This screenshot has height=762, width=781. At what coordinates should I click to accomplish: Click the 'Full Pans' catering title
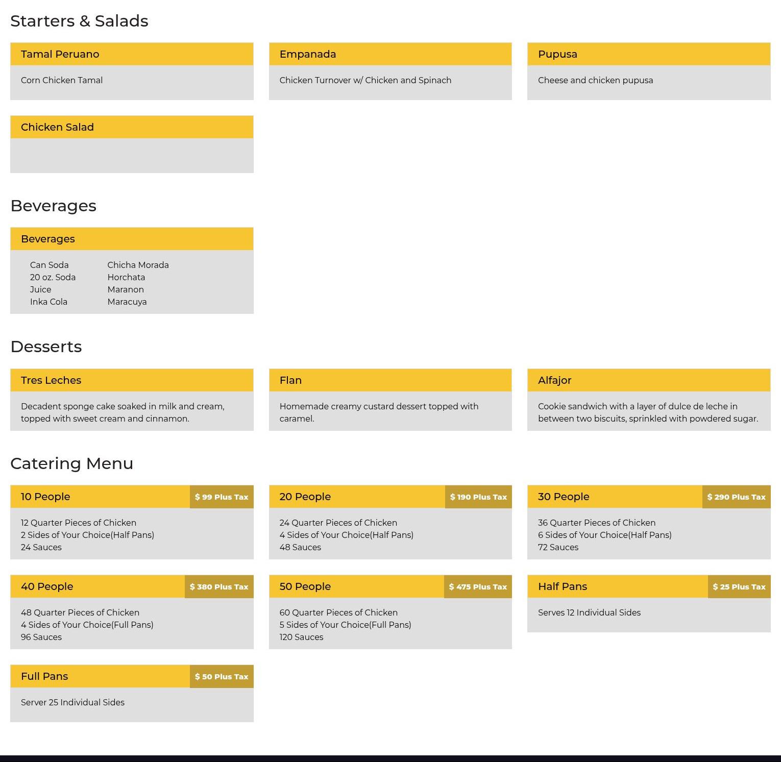tap(44, 676)
